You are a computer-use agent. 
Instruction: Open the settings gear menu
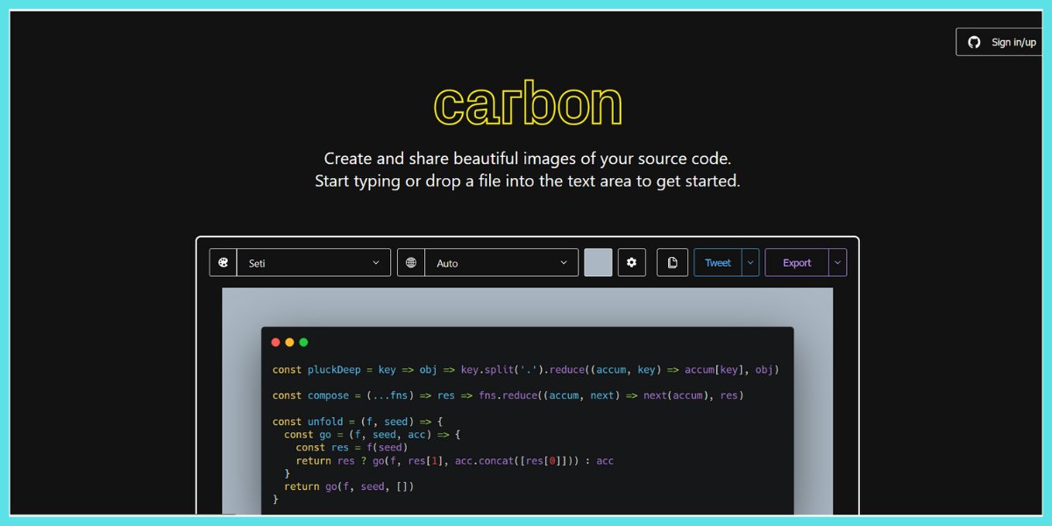coord(632,262)
